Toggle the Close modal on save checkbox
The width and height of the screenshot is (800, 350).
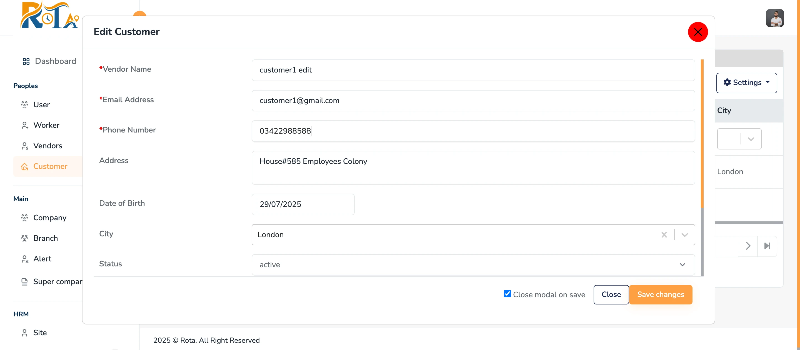point(507,294)
